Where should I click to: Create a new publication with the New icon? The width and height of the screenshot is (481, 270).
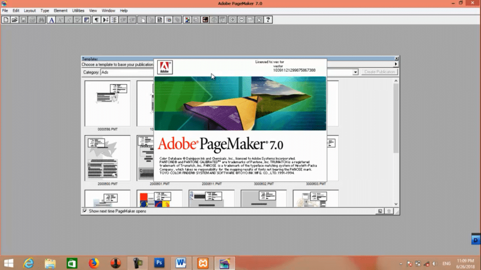click(6, 20)
